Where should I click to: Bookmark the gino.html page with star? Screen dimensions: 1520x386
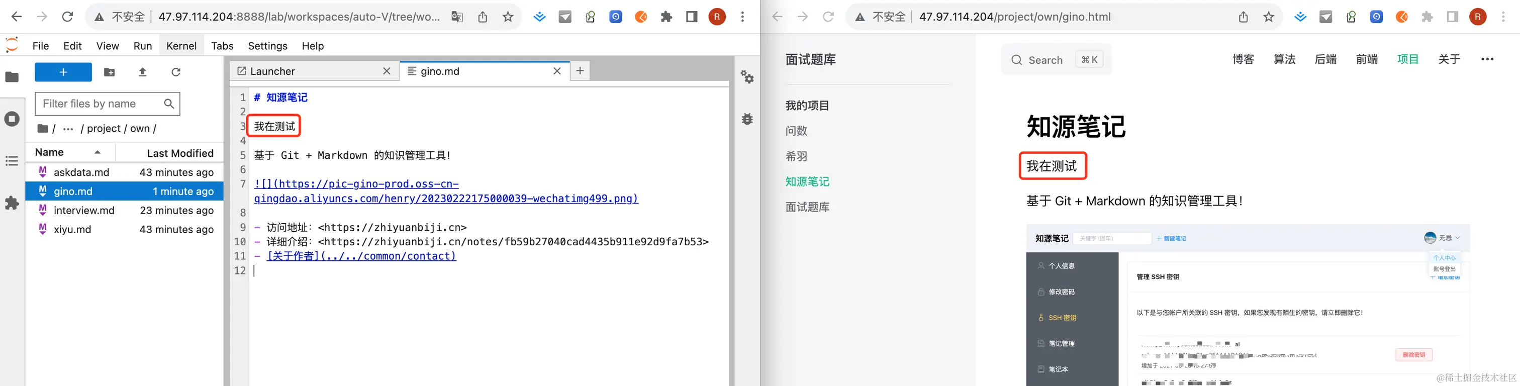coord(1269,17)
